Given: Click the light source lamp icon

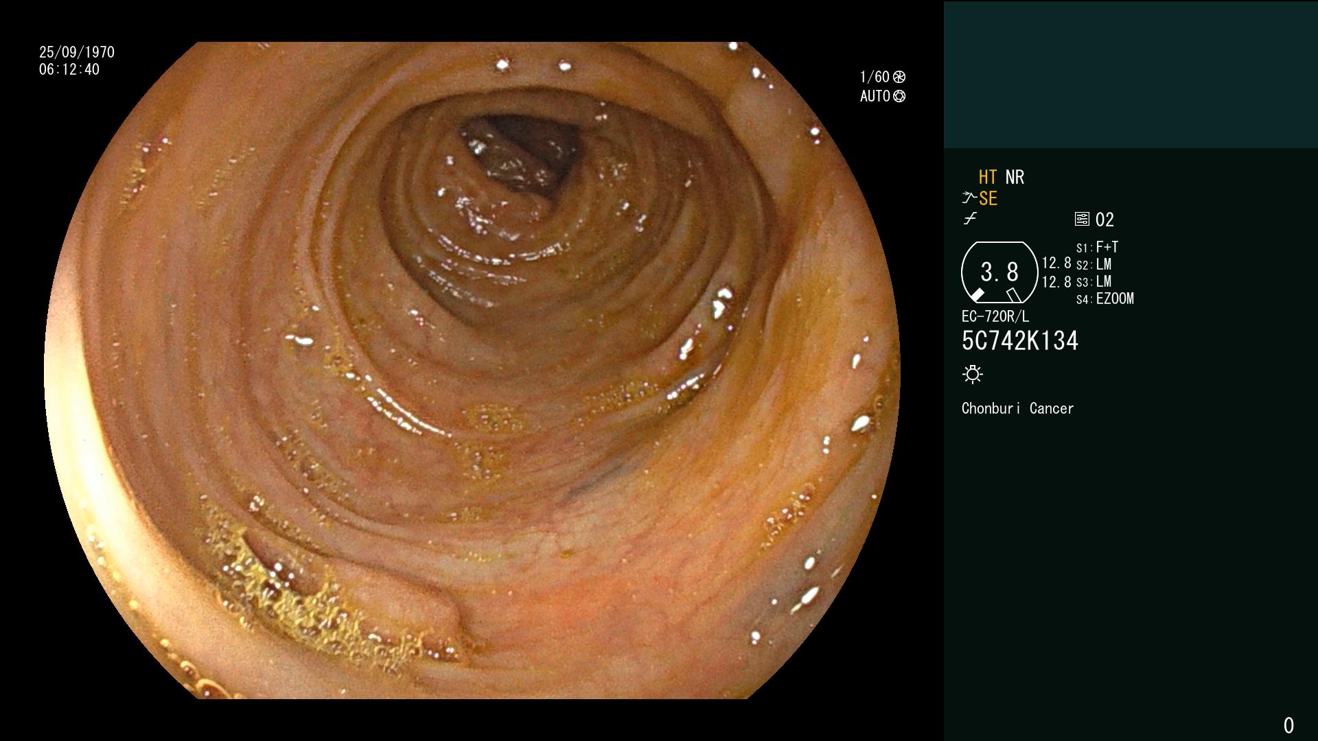Looking at the screenshot, I should [x=973, y=374].
